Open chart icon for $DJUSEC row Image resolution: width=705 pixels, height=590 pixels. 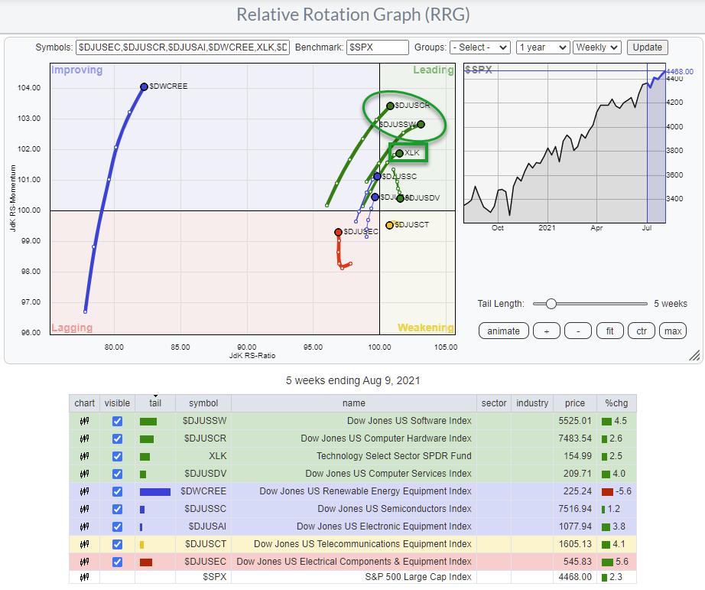84,562
